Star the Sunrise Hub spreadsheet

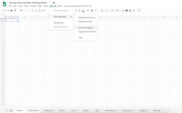50,3
